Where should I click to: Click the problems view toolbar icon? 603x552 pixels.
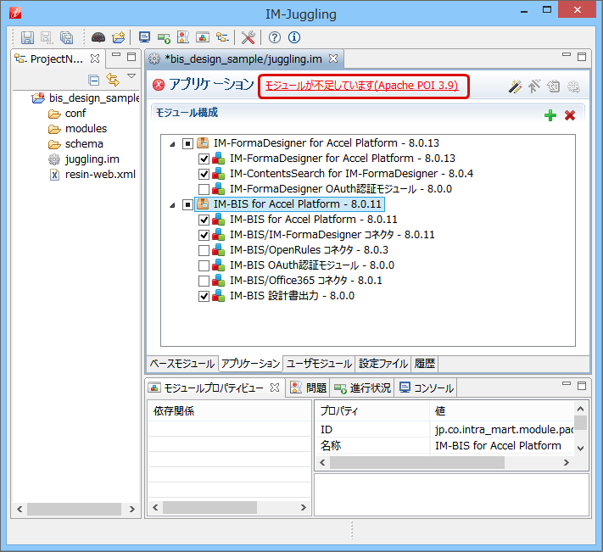click(x=183, y=37)
